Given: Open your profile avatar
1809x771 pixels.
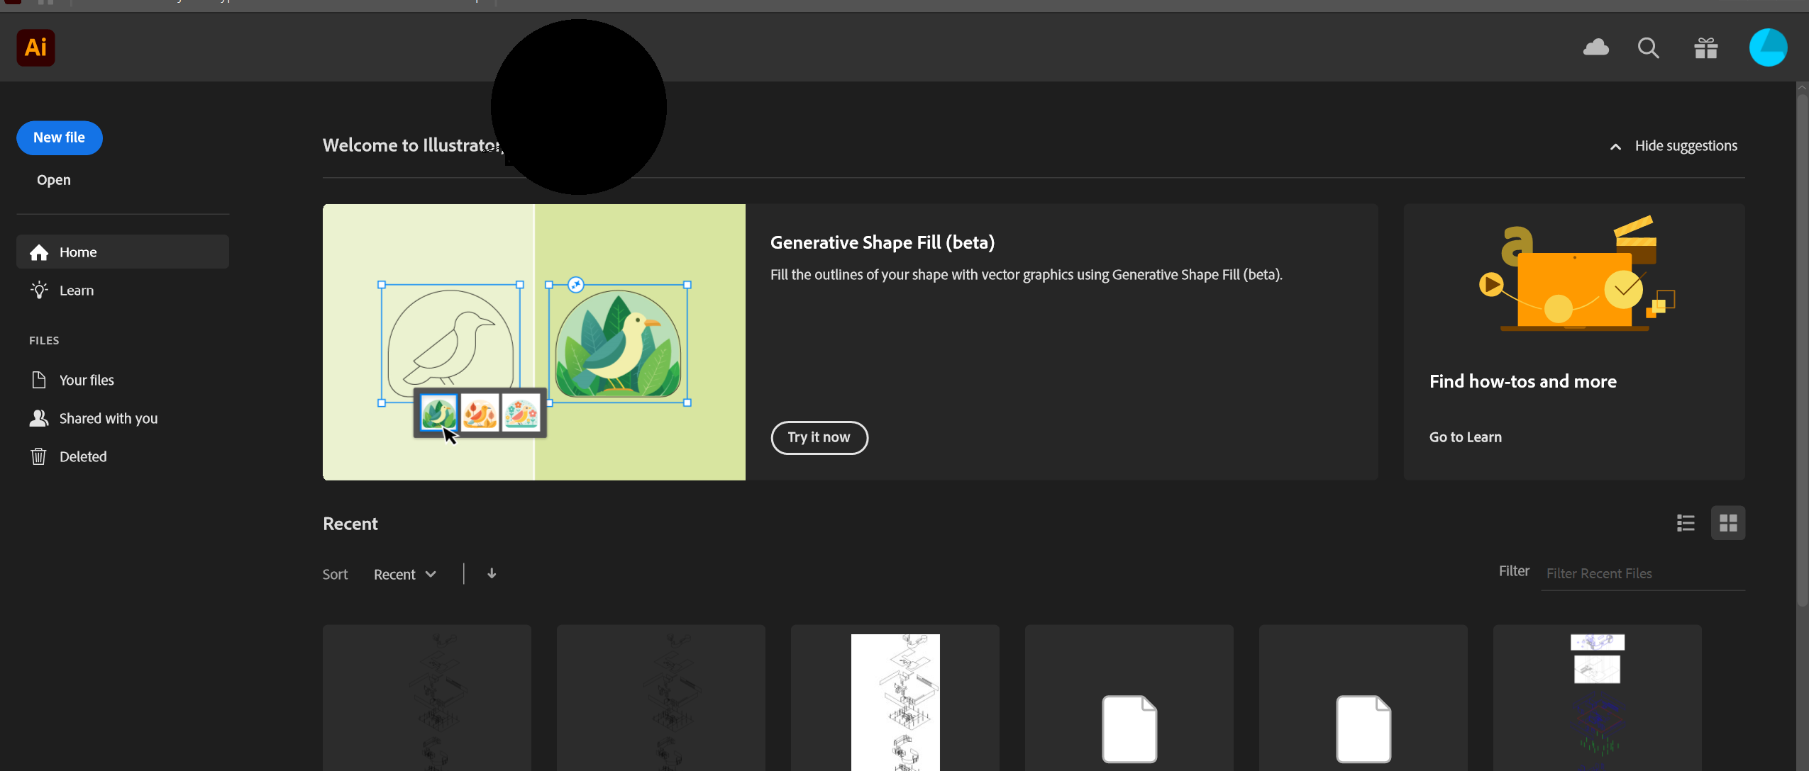Looking at the screenshot, I should [x=1769, y=47].
